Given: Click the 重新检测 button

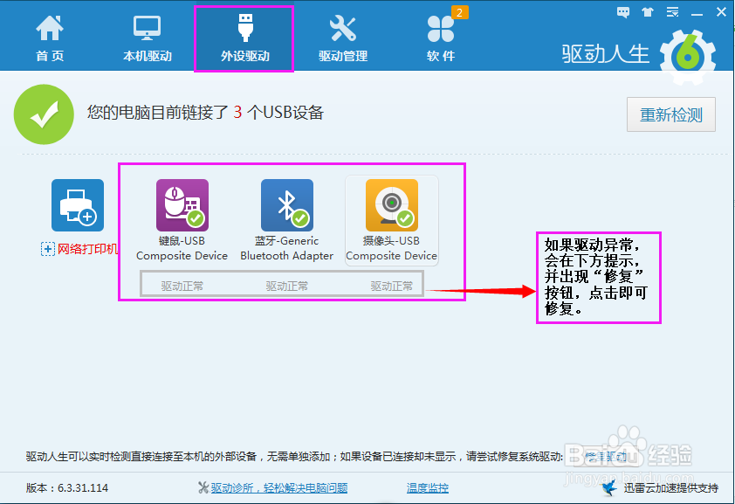Looking at the screenshot, I should coord(670,114).
